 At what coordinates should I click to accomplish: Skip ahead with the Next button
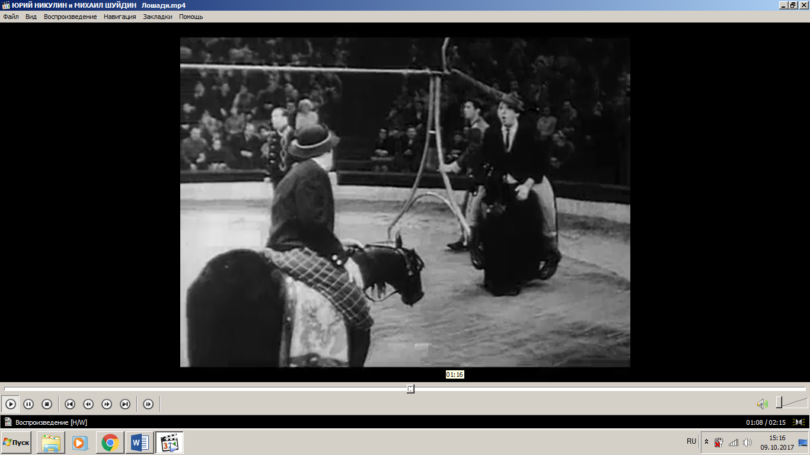click(125, 404)
